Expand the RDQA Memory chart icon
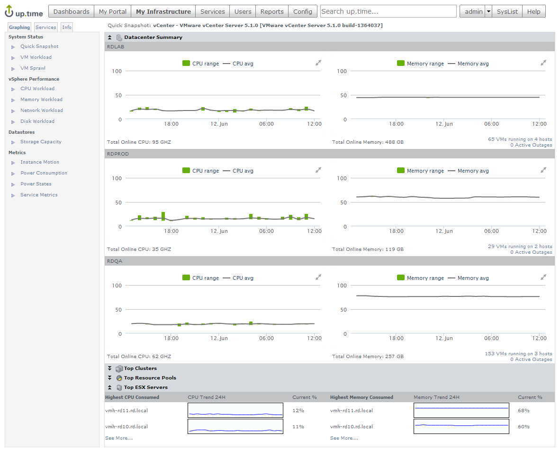560x452 pixels. pyautogui.click(x=543, y=277)
